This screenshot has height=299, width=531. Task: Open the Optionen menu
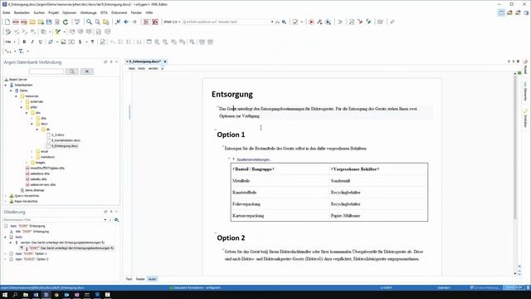69,12
